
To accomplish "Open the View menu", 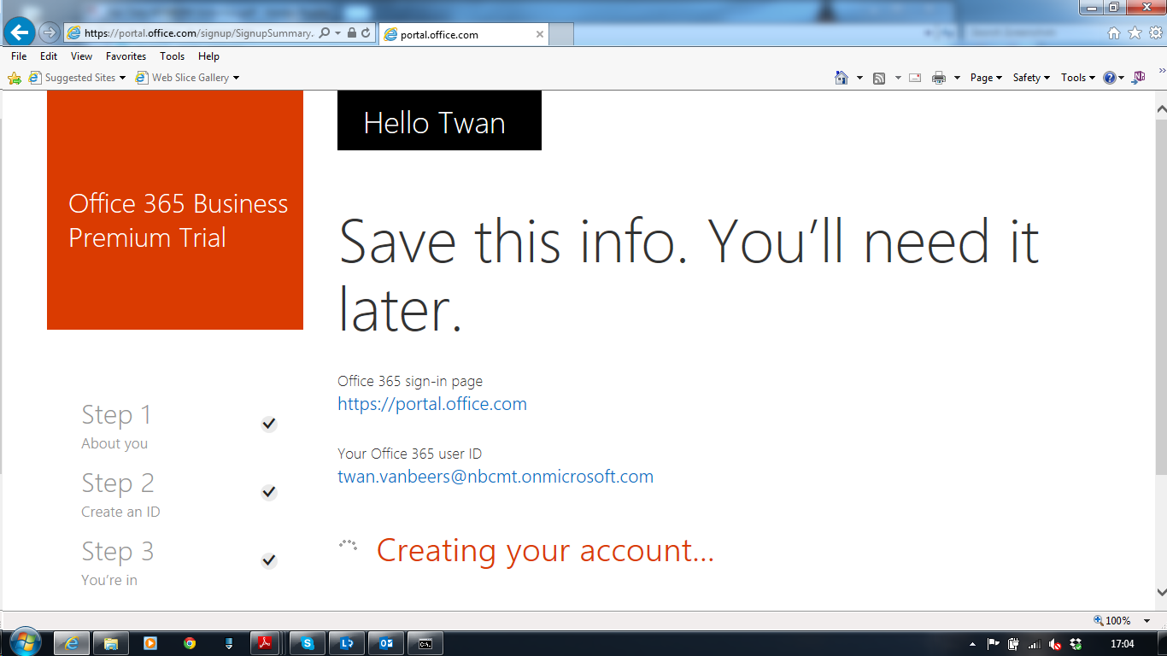I will (82, 56).
